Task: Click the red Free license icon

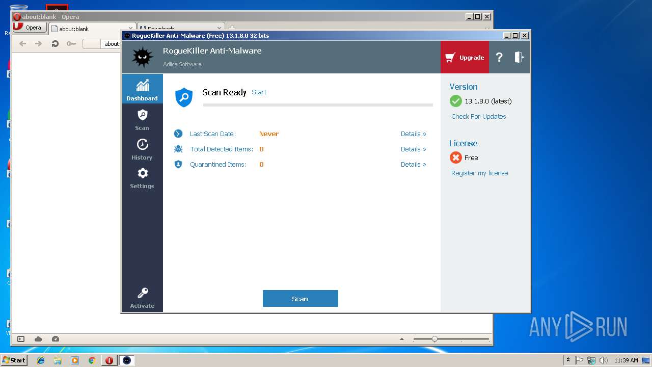Action: tap(456, 158)
